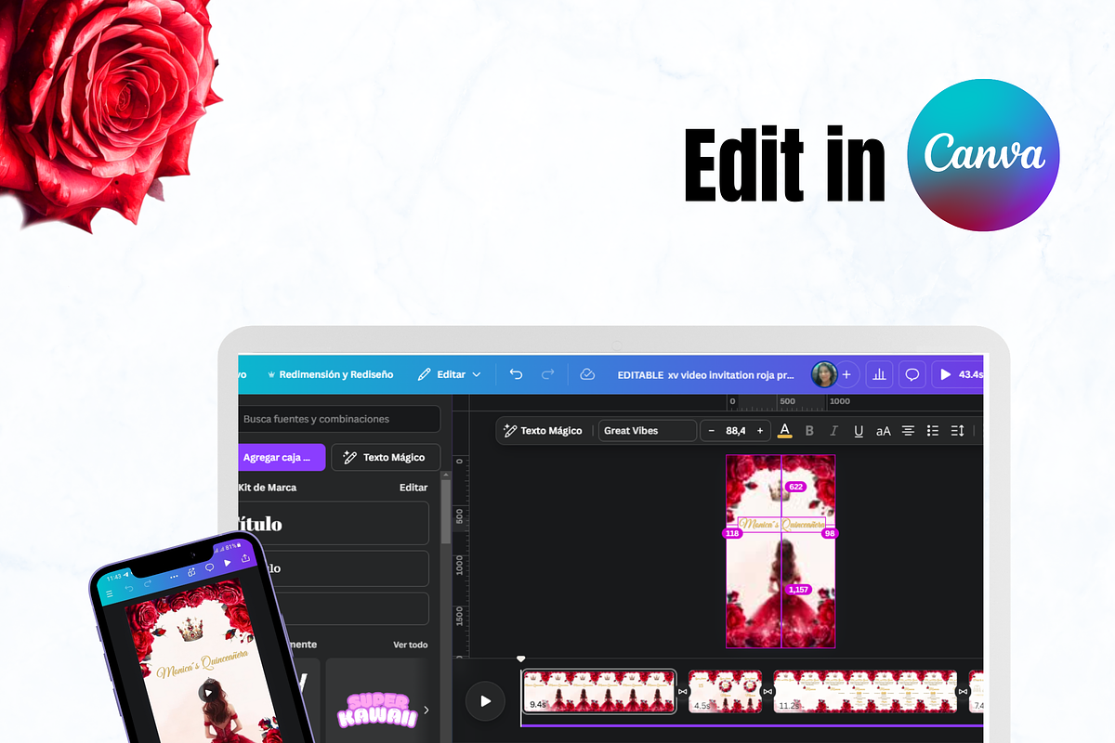Click the Undo arrow in Canva top bar
Screen dimensions: 1115x743
coord(516,374)
